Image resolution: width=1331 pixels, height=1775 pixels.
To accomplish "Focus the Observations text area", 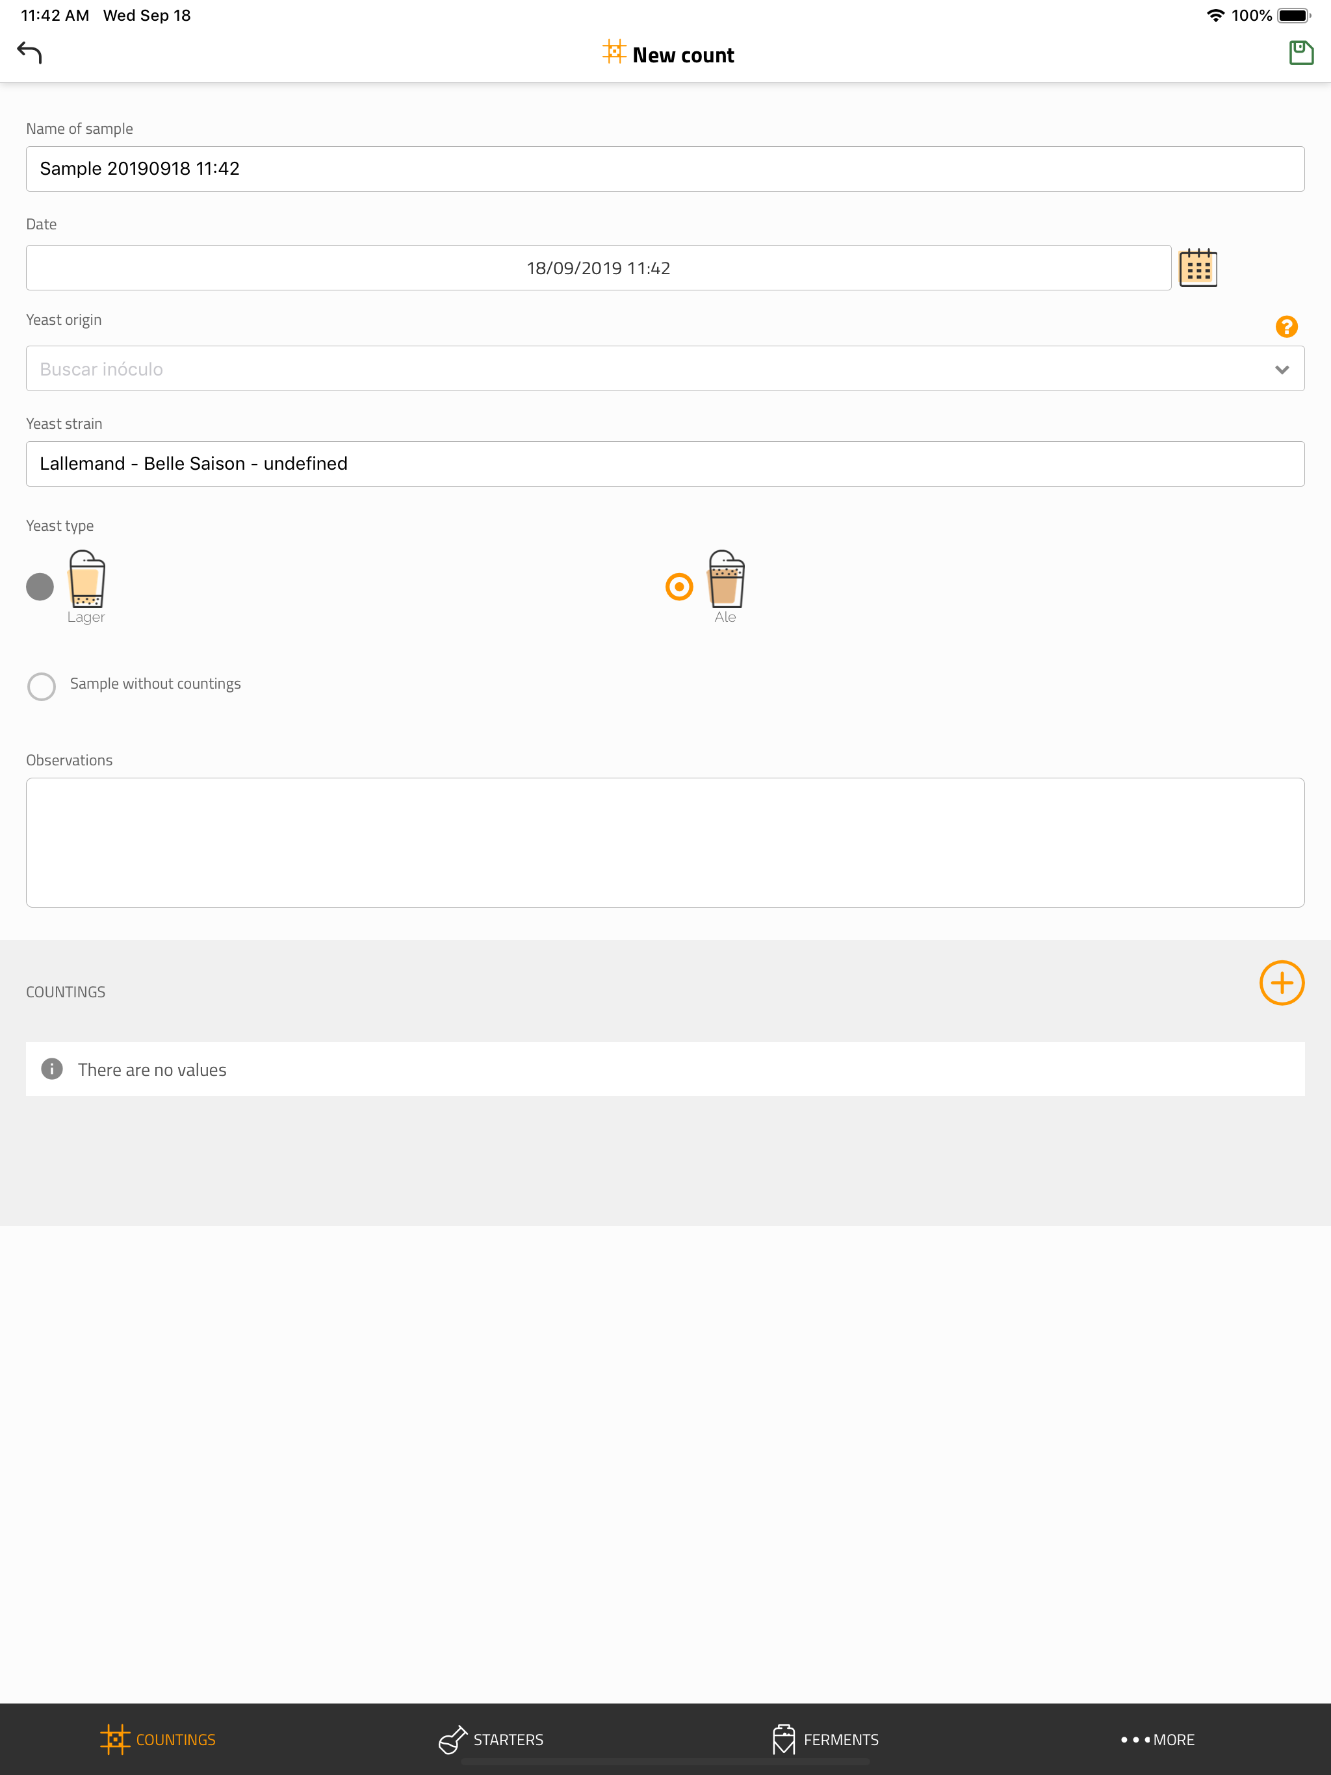I will point(665,843).
